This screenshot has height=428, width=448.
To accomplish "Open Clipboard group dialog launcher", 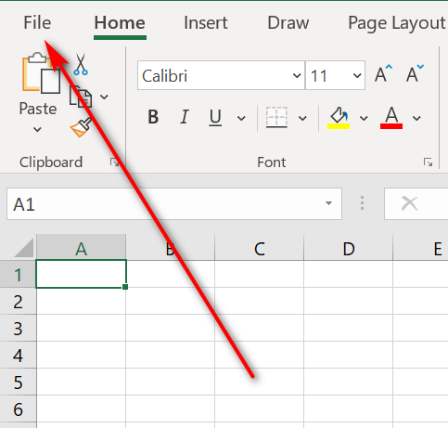I will [x=115, y=162].
